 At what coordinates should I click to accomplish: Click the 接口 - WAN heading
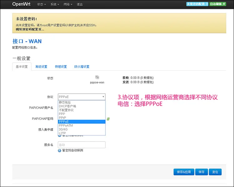coord(27,41)
